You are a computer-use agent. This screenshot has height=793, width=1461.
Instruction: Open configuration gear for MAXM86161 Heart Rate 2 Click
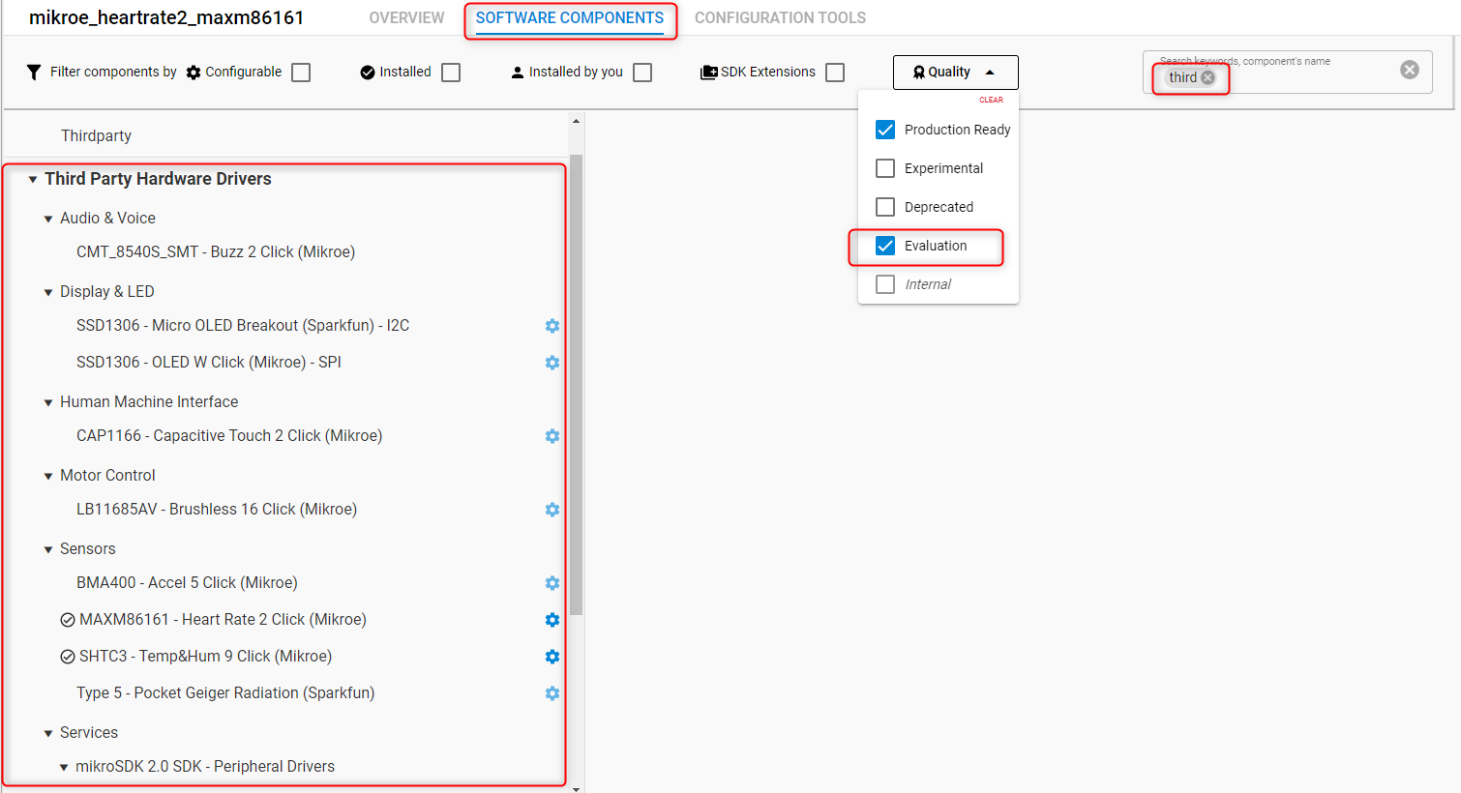tap(552, 620)
